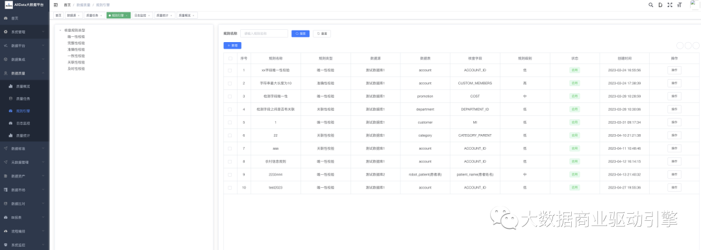The width and height of the screenshot is (701, 250).
Task: Tick the checkbox for the category table row
Action: 230,135
